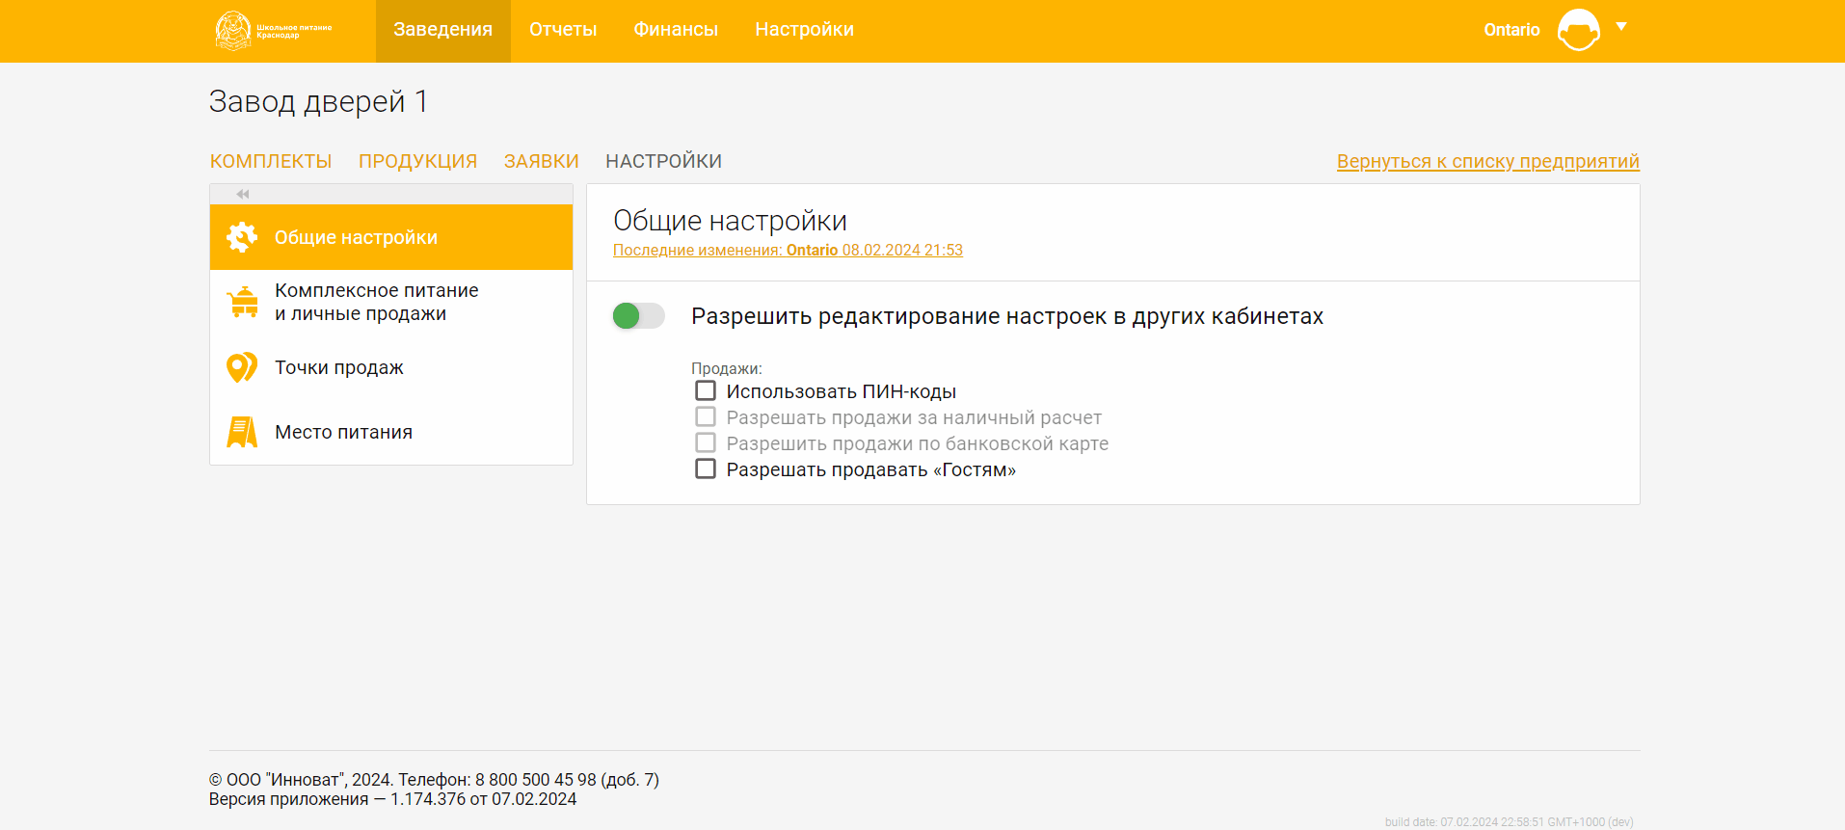Collapse sidebar with double-arrow icon

pyautogui.click(x=243, y=195)
